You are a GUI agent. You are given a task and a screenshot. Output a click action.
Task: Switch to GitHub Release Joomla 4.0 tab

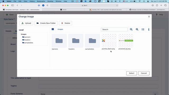pyautogui.click(x=148, y=9)
